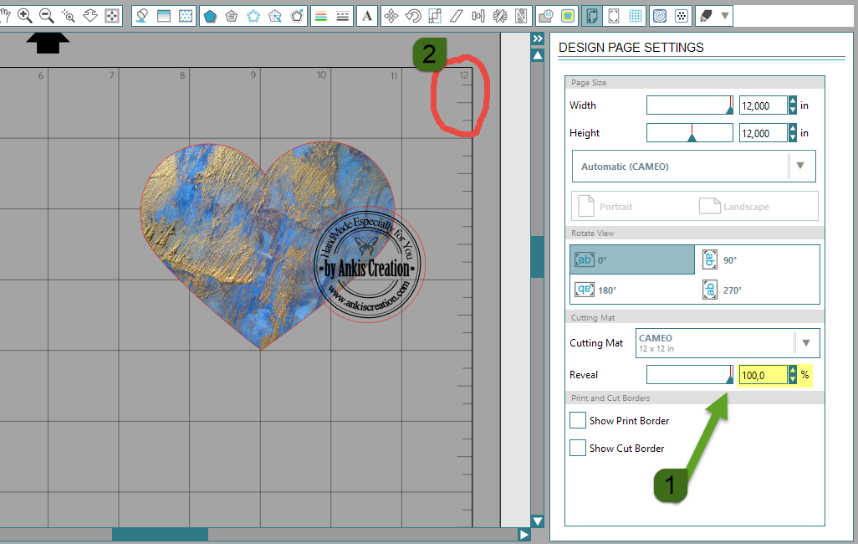Screen dimensions: 858x544
Task: Open the sketch-filled pentagon panel
Action: [x=232, y=16]
